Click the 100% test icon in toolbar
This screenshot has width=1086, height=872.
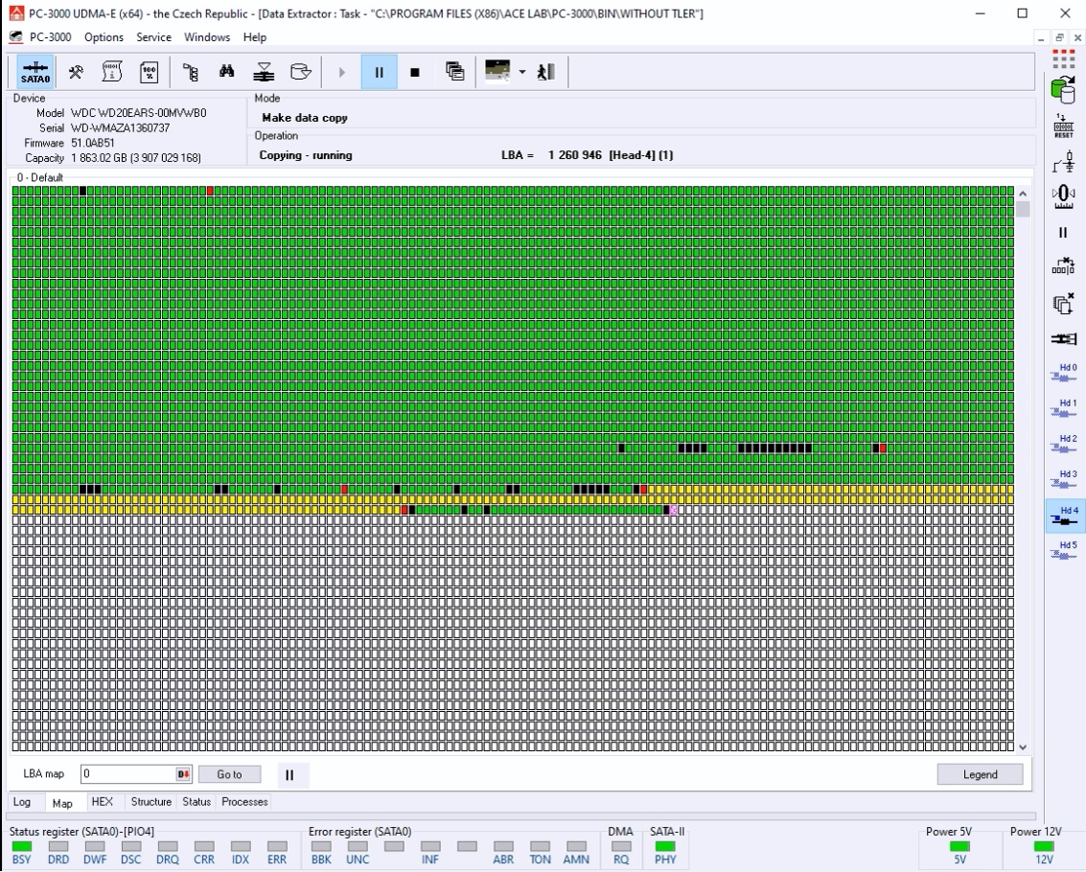pyautogui.click(x=150, y=72)
